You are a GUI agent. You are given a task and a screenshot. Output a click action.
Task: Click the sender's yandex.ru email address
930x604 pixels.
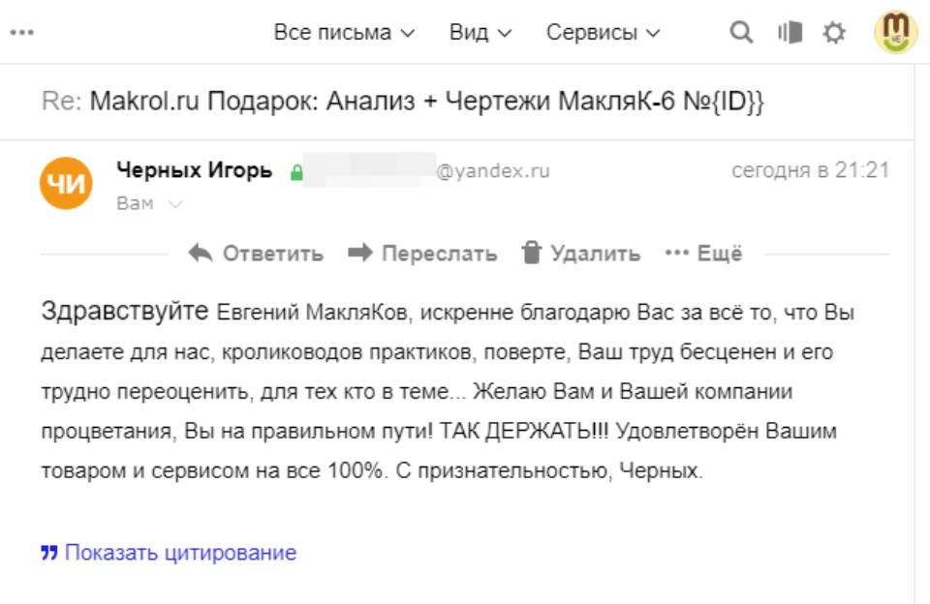pyautogui.click(x=426, y=172)
